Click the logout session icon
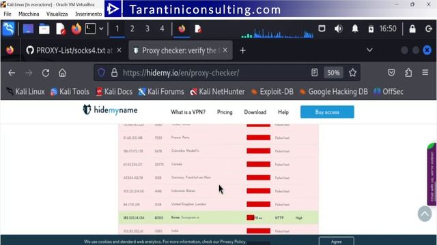 tap(429, 29)
